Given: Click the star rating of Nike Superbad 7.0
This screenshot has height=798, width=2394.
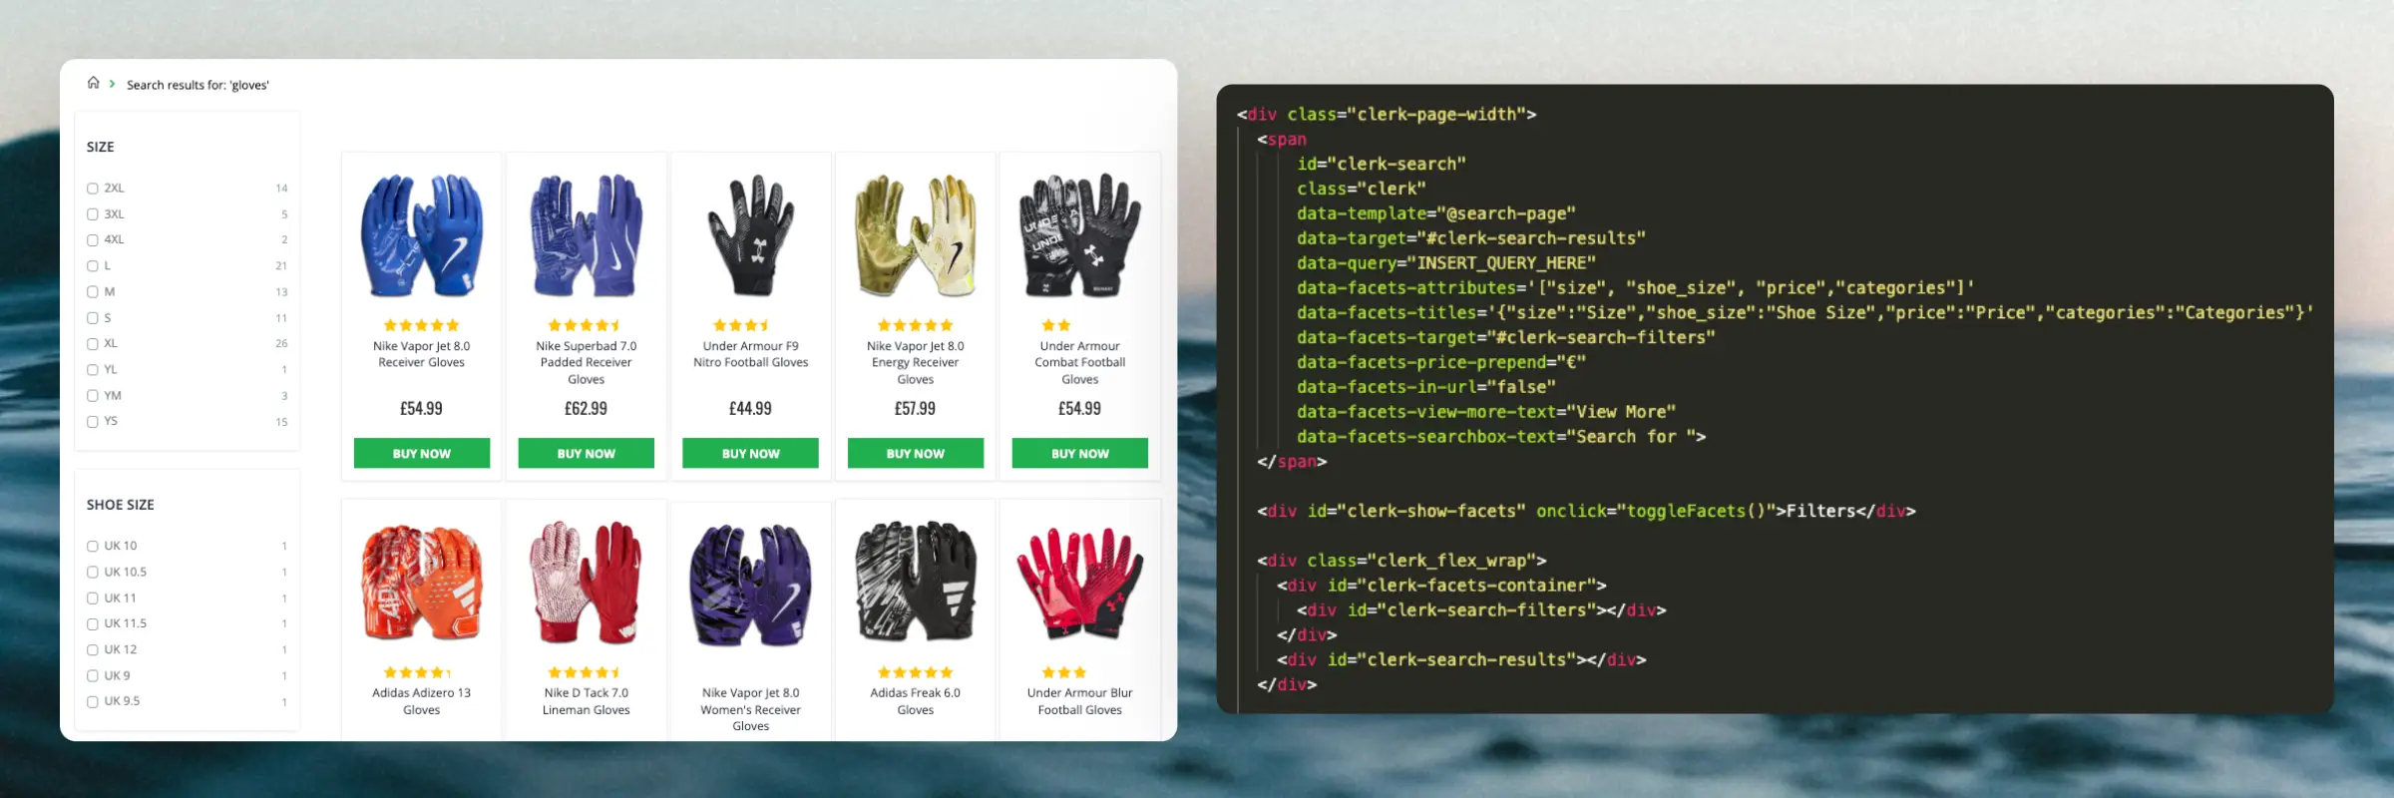Looking at the screenshot, I should pyautogui.click(x=585, y=325).
